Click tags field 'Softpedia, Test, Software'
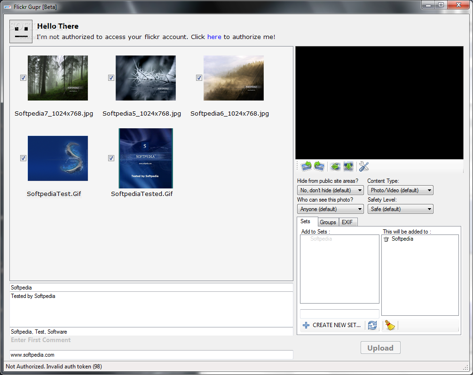The height and width of the screenshot is (375, 473). [151, 332]
